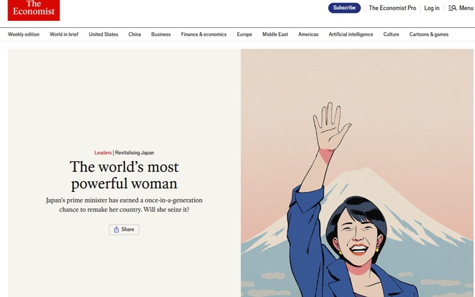
Task: Select Finance & economics
Action: tap(204, 34)
